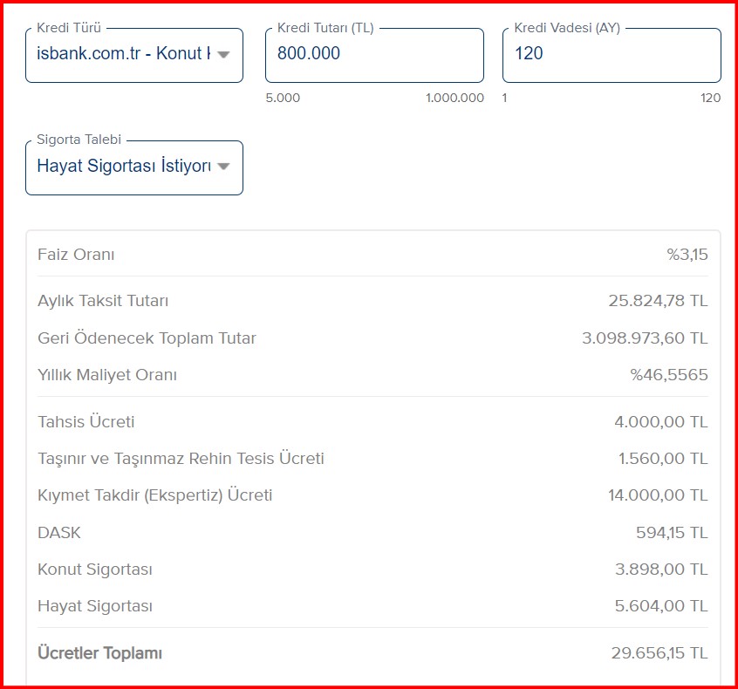Click the Konut Sigortası amount 3.898,00 TL
The width and height of the screenshot is (738, 689).
tap(661, 570)
